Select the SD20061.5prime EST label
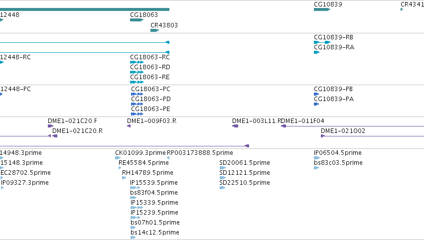 [x=245, y=163]
